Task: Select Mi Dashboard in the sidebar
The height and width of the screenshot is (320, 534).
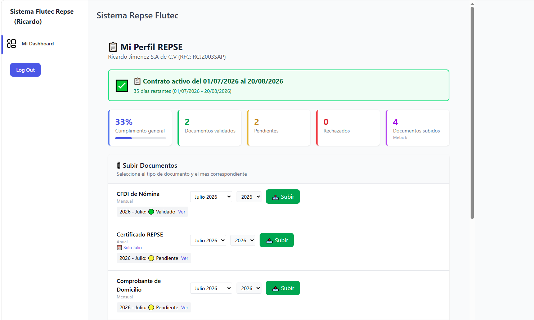Action: [38, 44]
